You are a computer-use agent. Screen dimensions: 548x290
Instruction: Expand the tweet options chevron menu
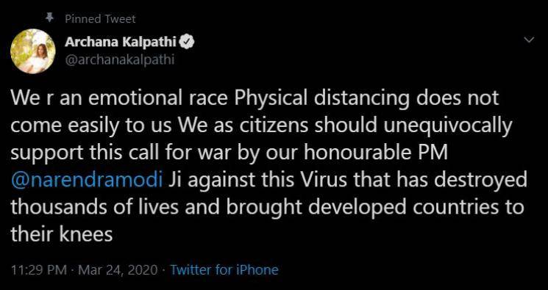click(x=530, y=40)
